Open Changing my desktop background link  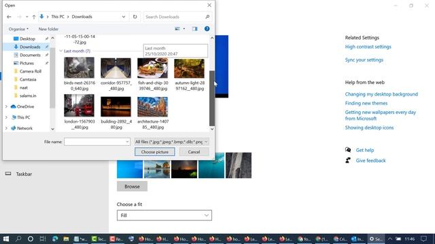(381, 94)
